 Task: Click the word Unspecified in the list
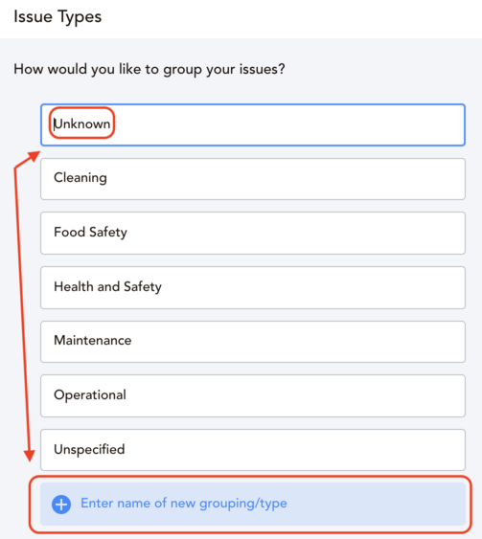point(89,450)
